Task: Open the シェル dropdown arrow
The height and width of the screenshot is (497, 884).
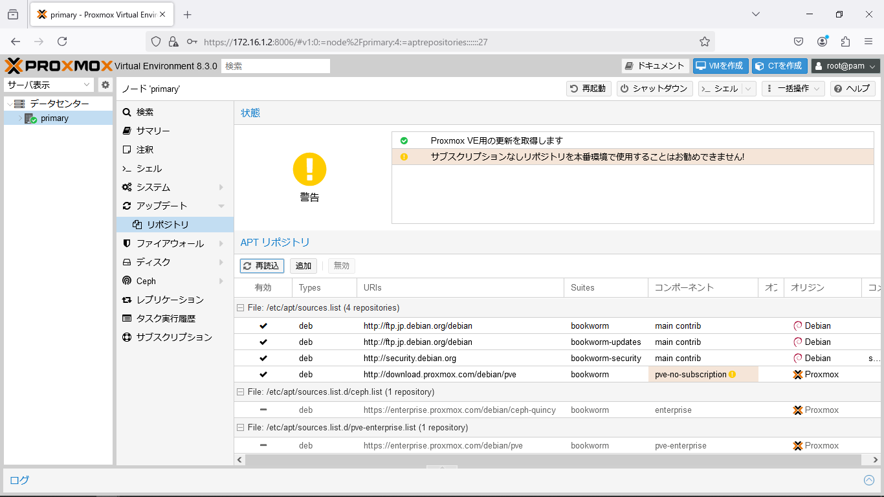Action: coord(749,89)
